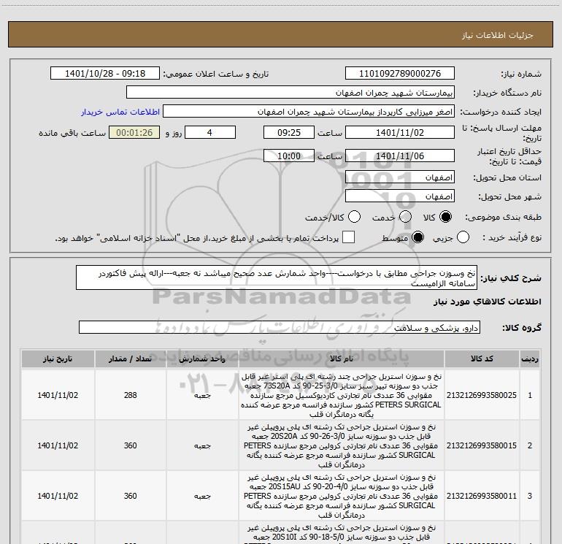Toggle the اسناد خزانه اسلامی payment checkbox
The image size is (562, 544).
(348, 237)
